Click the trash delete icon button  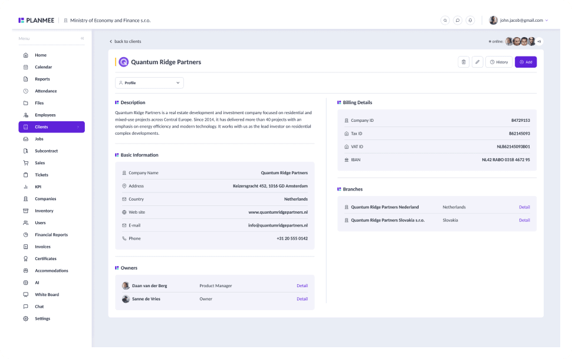pyautogui.click(x=463, y=62)
